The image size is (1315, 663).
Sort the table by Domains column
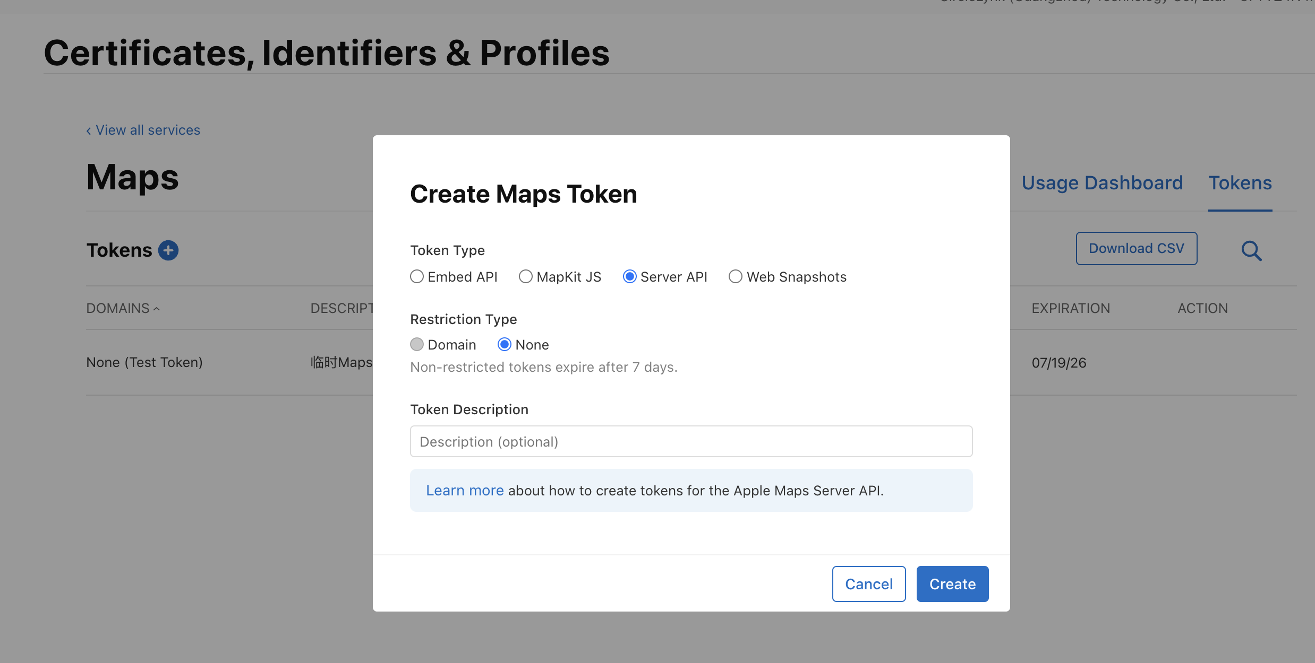(x=123, y=308)
